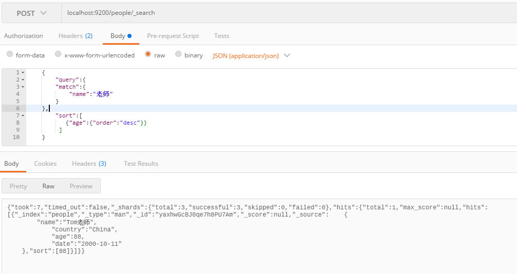Open the Test Results tab
This screenshot has width=517, height=274.
click(141, 164)
